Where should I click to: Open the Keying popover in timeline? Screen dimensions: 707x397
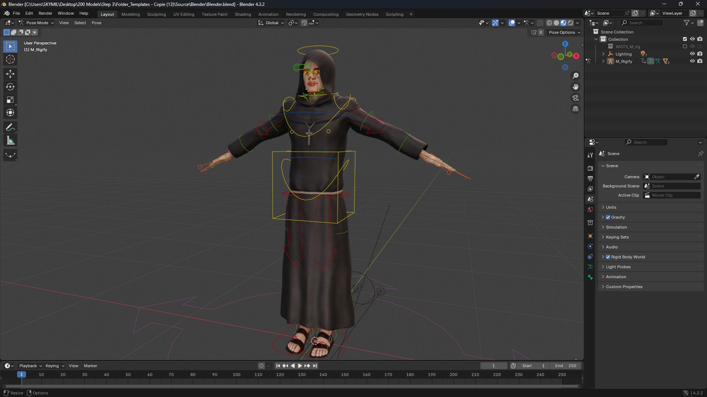(x=54, y=366)
